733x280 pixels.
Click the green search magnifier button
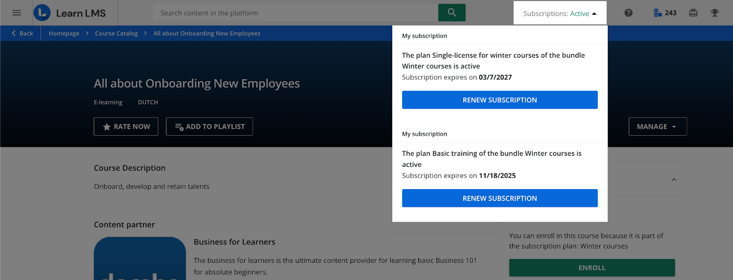coord(452,13)
